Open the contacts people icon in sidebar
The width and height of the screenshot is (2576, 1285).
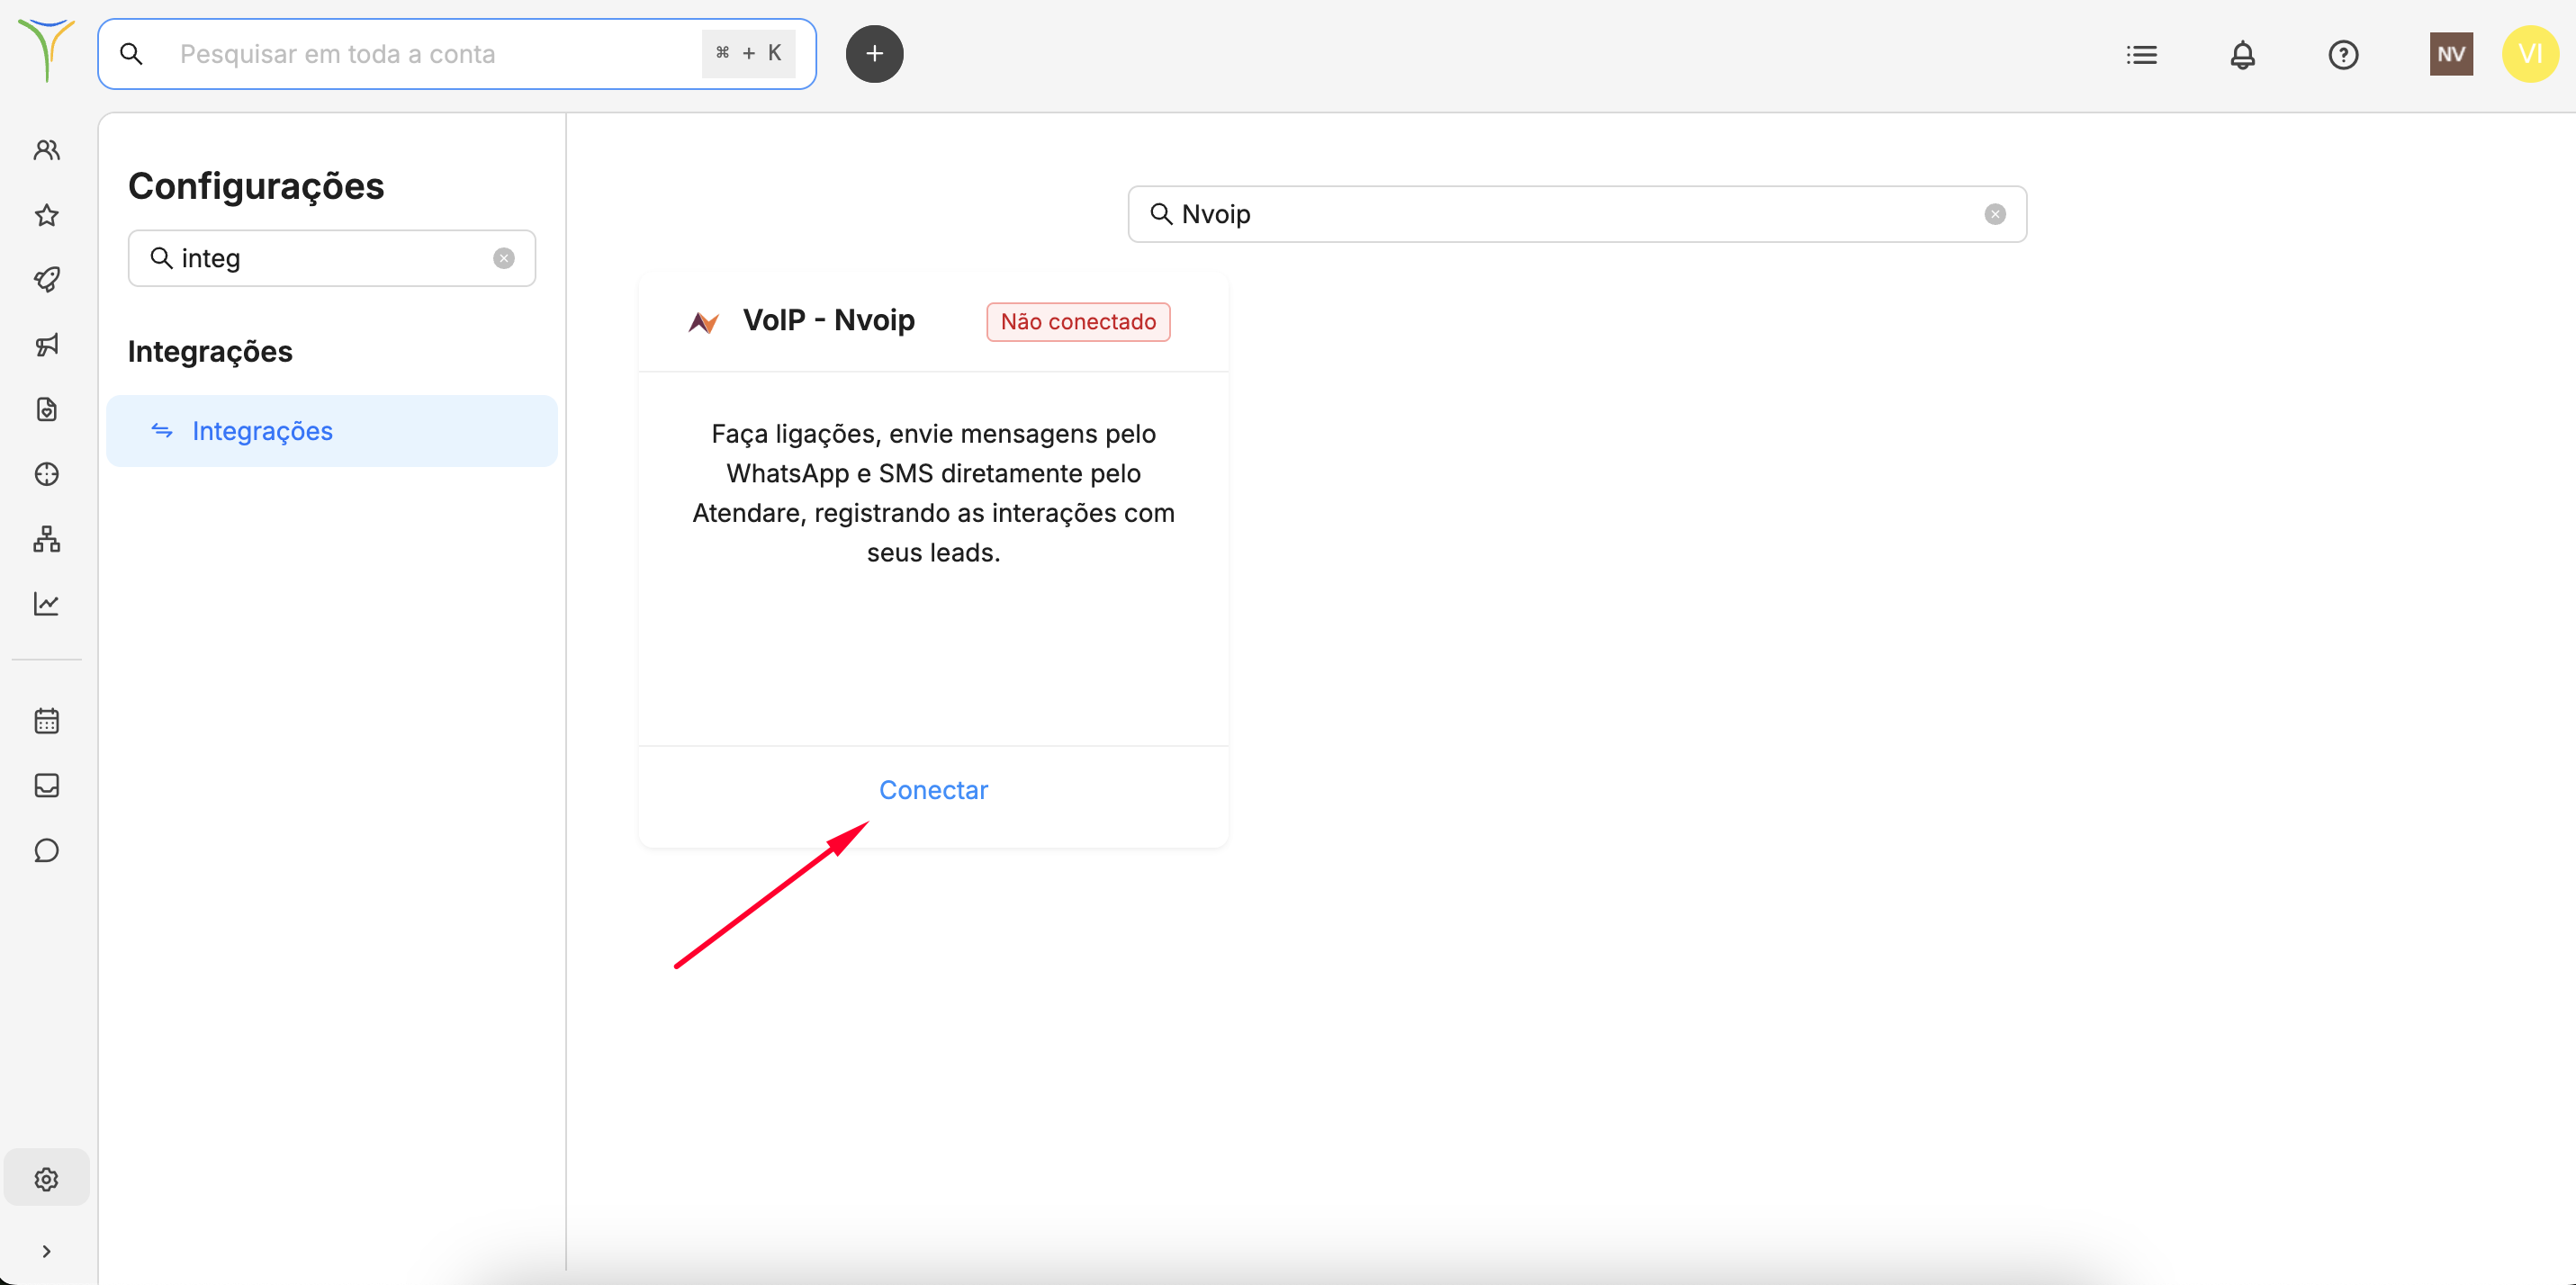pyautogui.click(x=46, y=150)
